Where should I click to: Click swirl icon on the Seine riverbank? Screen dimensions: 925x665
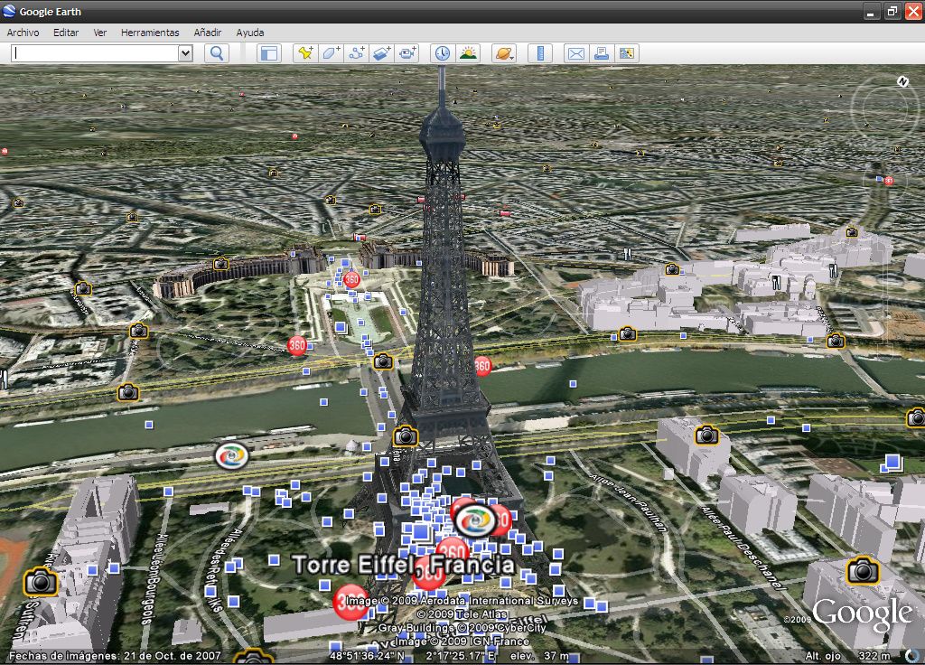click(x=231, y=456)
